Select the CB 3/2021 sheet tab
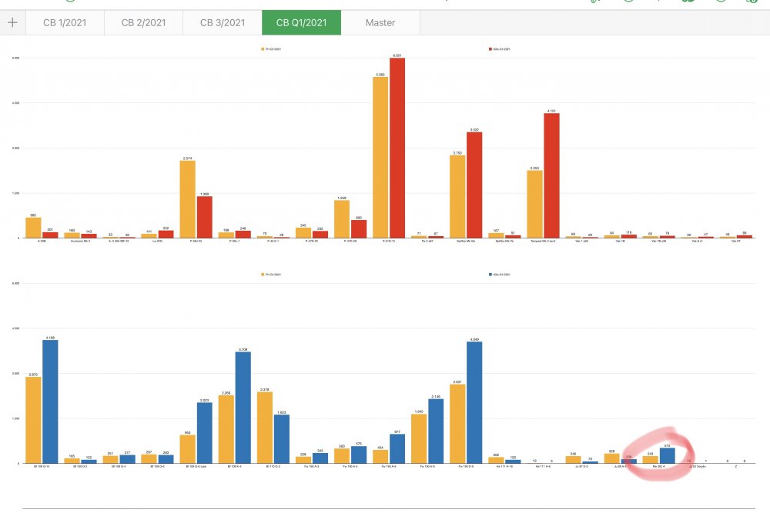The image size is (770, 513). pyautogui.click(x=223, y=22)
